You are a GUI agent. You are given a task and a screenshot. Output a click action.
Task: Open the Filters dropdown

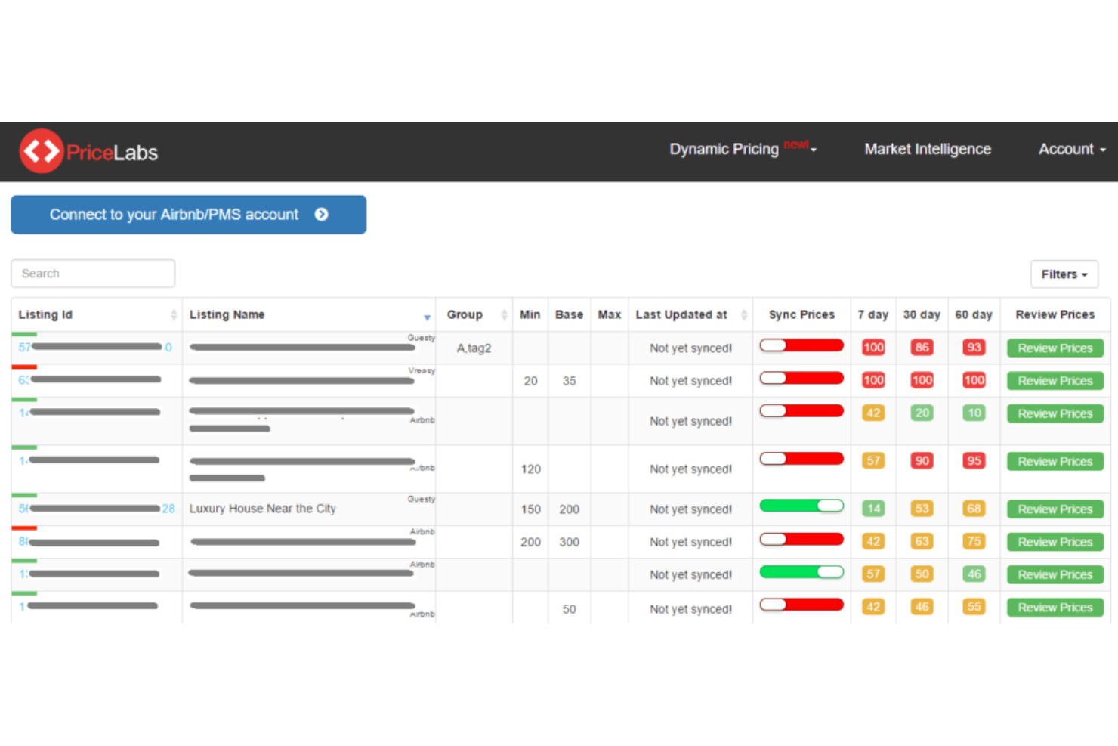tap(1064, 274)
